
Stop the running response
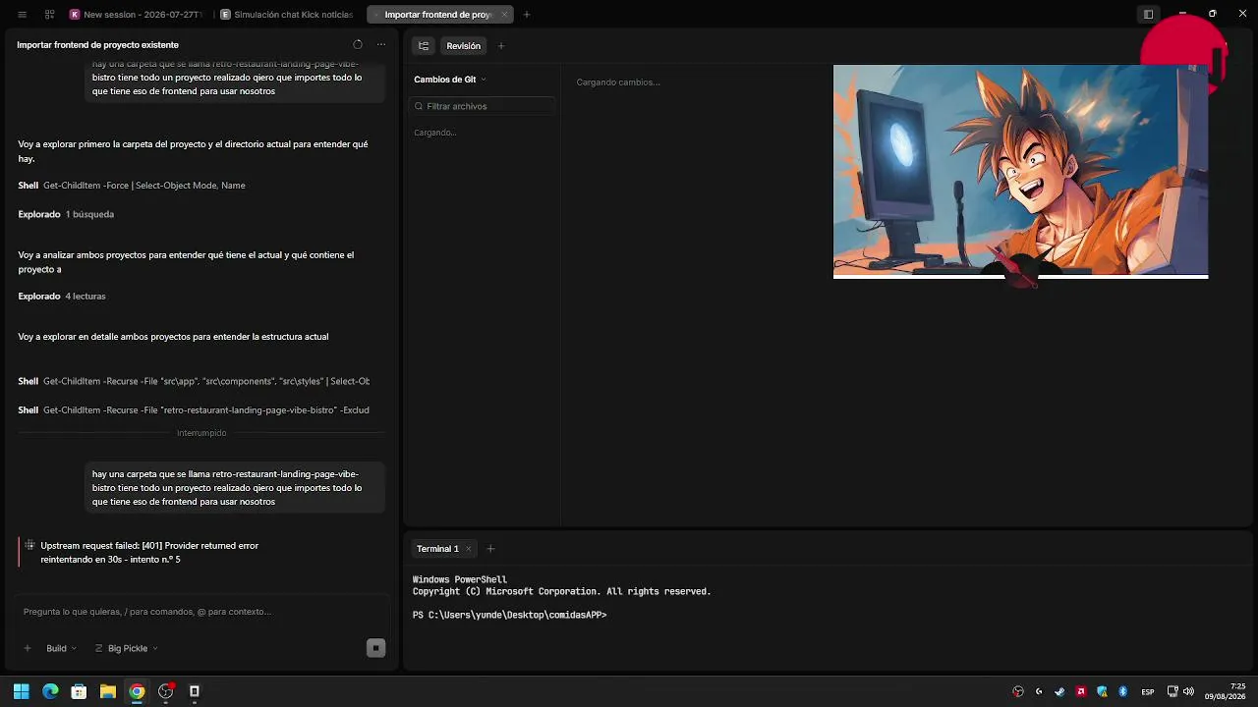[375, 648]
